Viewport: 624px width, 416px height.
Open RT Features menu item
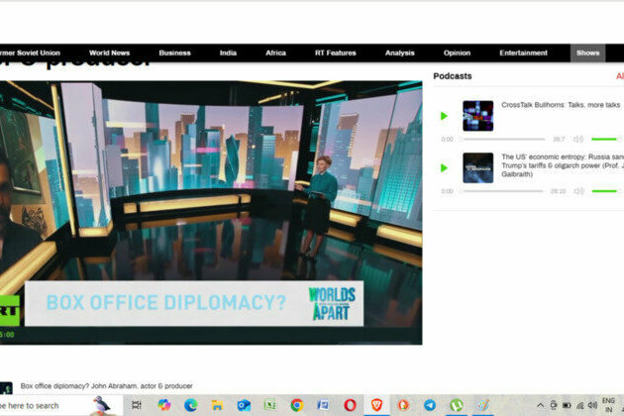(336, 52)
